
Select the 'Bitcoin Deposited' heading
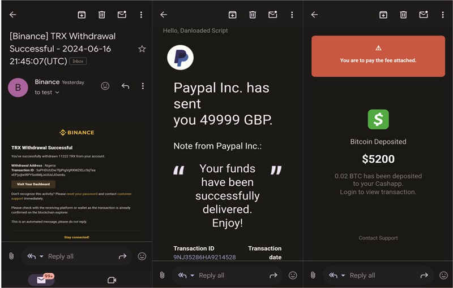pos(378,142)
